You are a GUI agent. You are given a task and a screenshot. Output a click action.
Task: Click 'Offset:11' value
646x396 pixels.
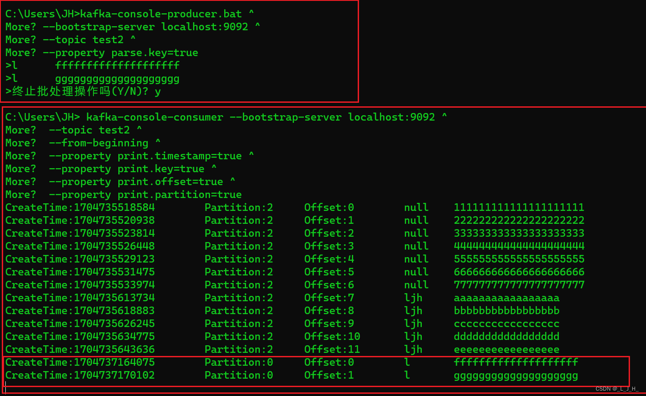pos(332,349)
